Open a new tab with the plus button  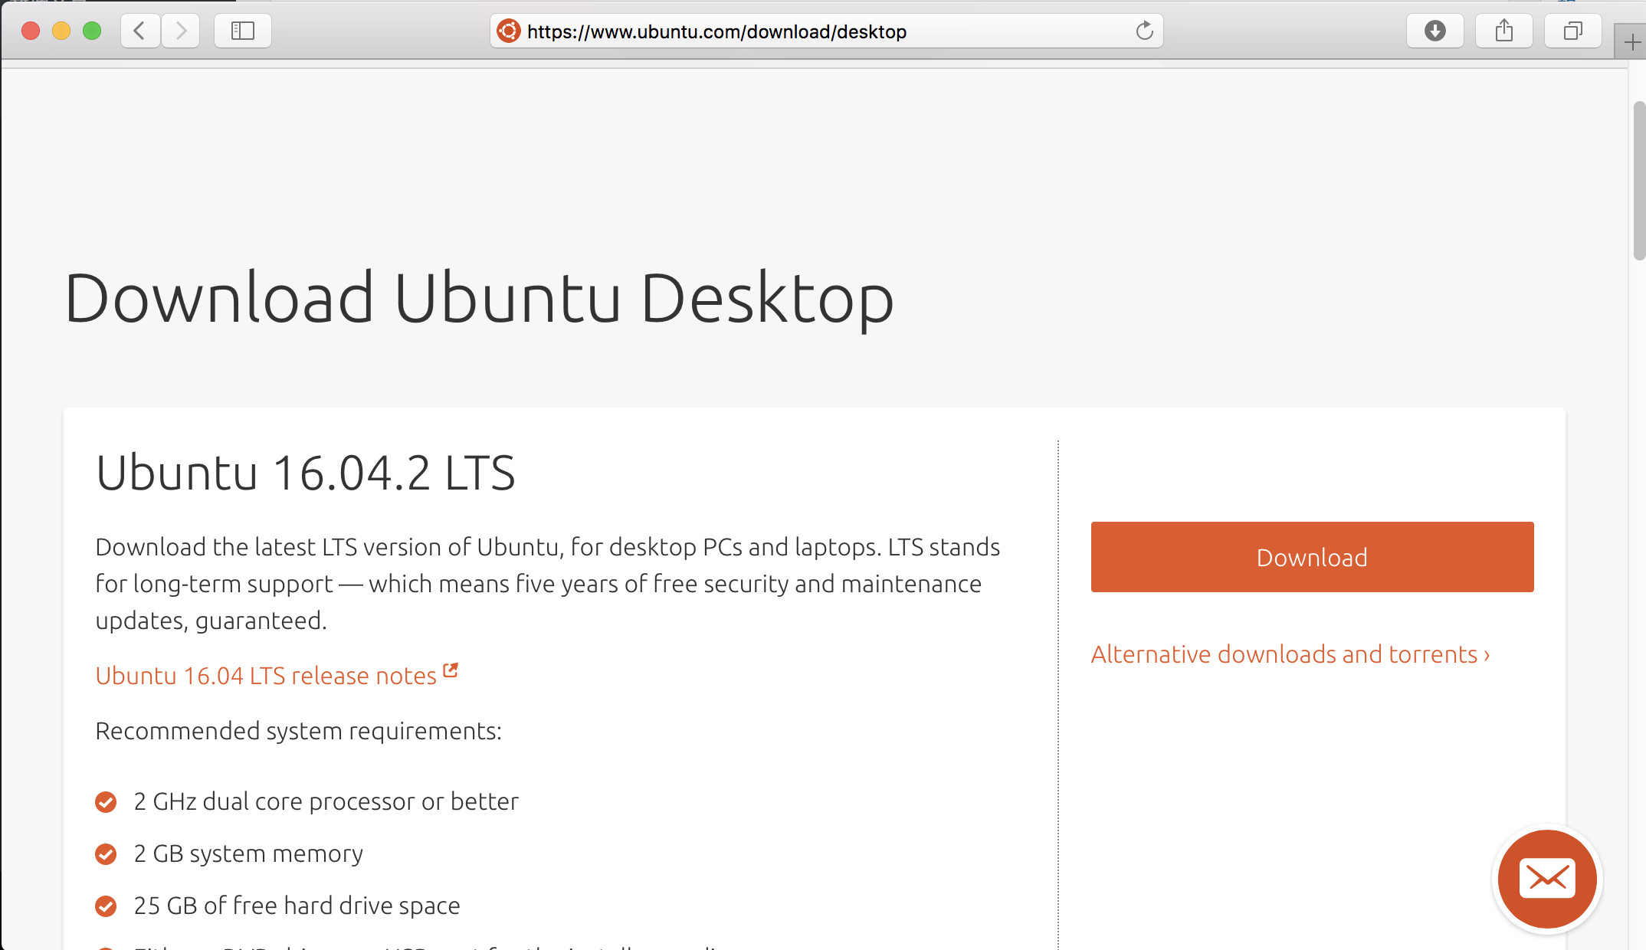1631,42
